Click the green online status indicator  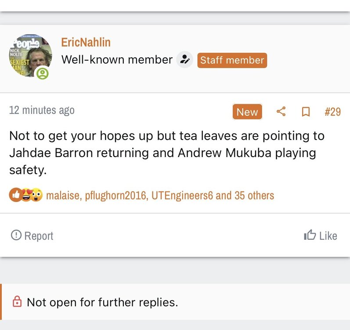42,73
